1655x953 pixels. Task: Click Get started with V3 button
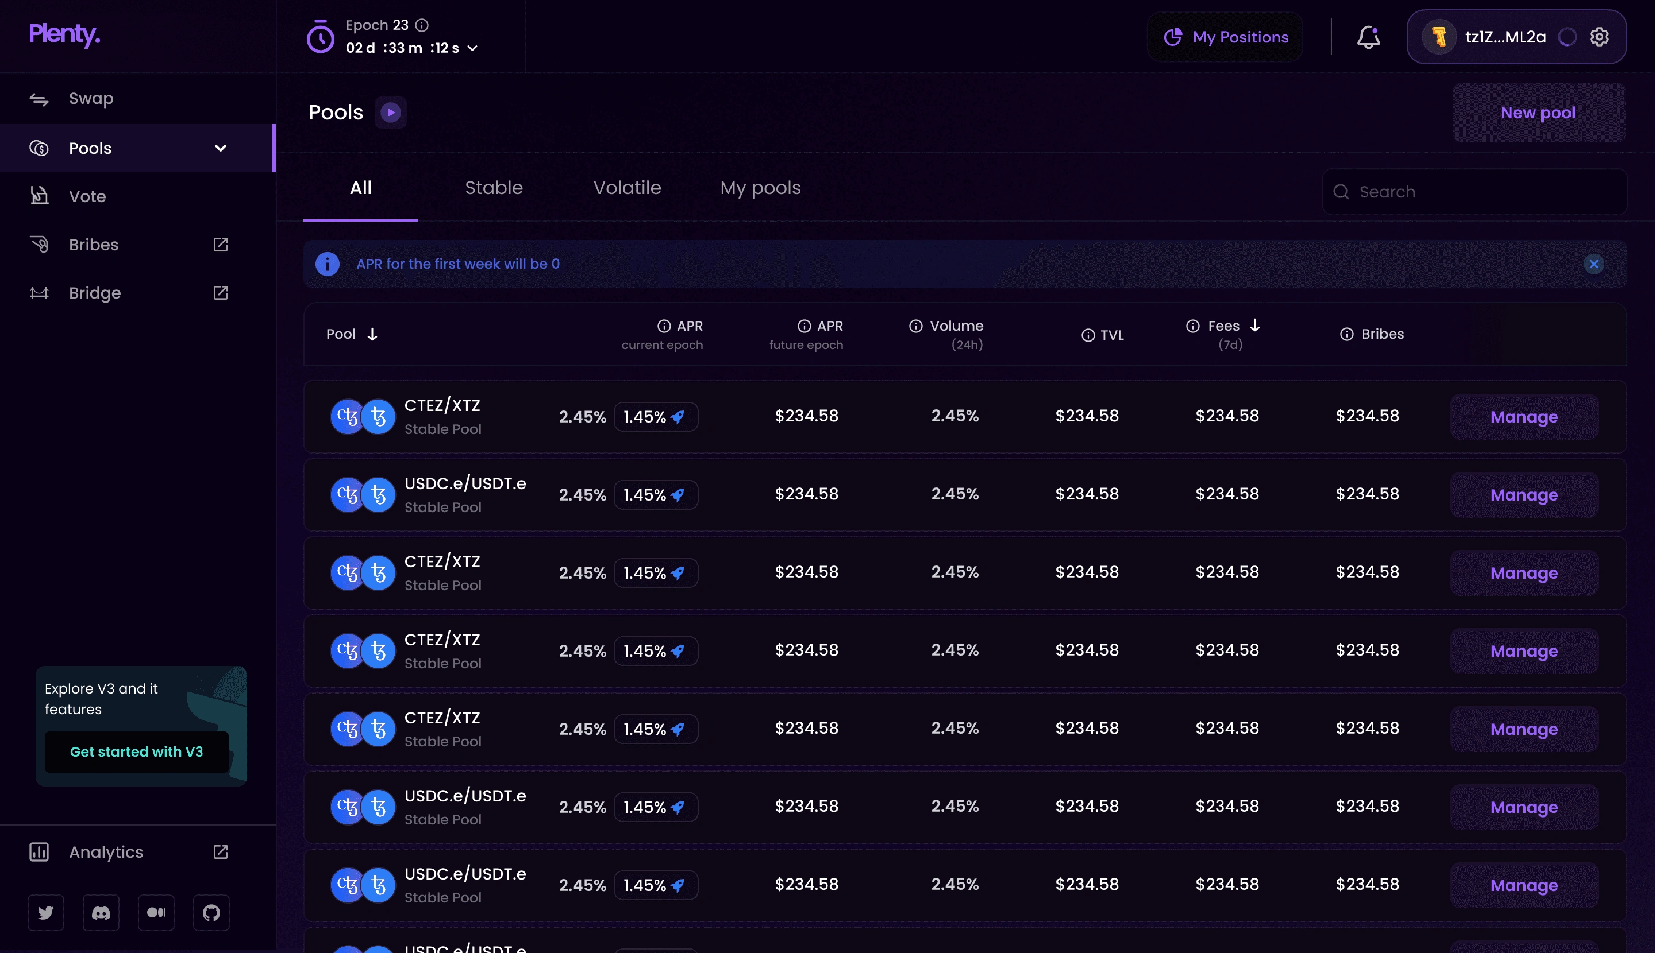(x=136, y=751)
